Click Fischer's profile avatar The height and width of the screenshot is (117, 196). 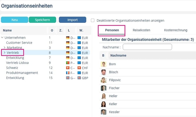coord(104,88)
